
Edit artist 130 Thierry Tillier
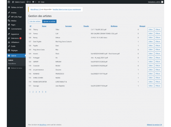coord(151,30)
